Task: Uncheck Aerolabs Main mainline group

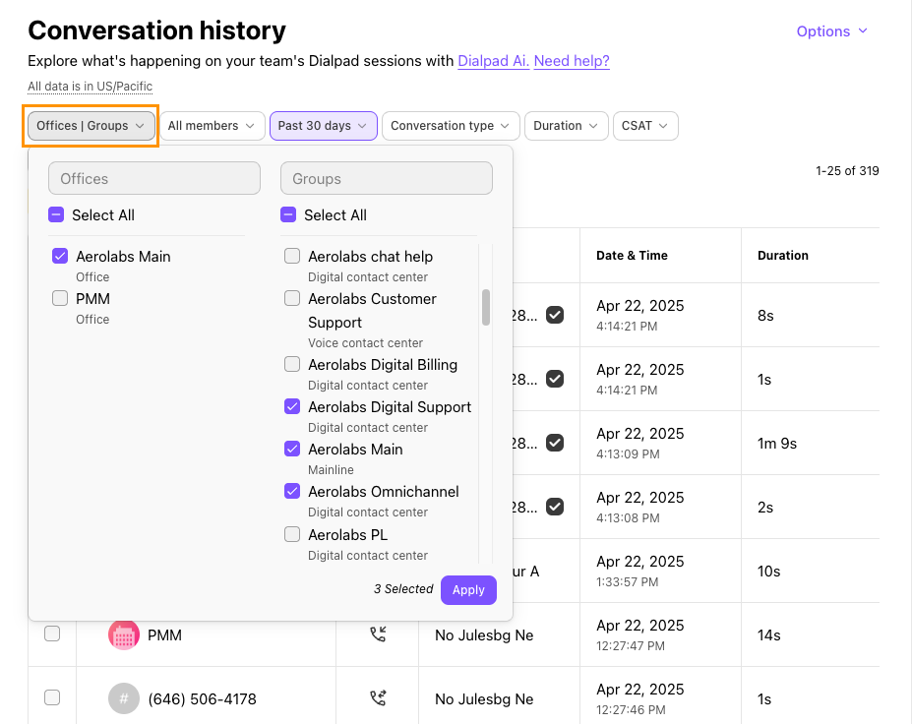Action: [x=292, y=449]
